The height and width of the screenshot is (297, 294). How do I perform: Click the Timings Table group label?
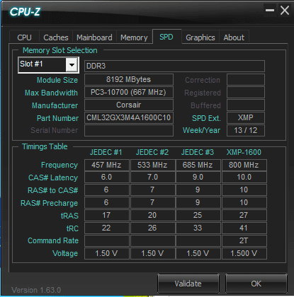[x=45, y=146]
